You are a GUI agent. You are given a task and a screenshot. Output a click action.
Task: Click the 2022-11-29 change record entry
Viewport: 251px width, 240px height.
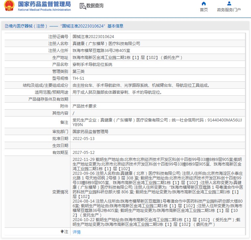coord(157,164)
